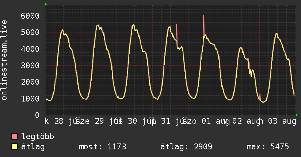Viewport: 301px width, 157px height.
Task: Click the green arrow ending the x-axis
Action: tap(297, 115)
